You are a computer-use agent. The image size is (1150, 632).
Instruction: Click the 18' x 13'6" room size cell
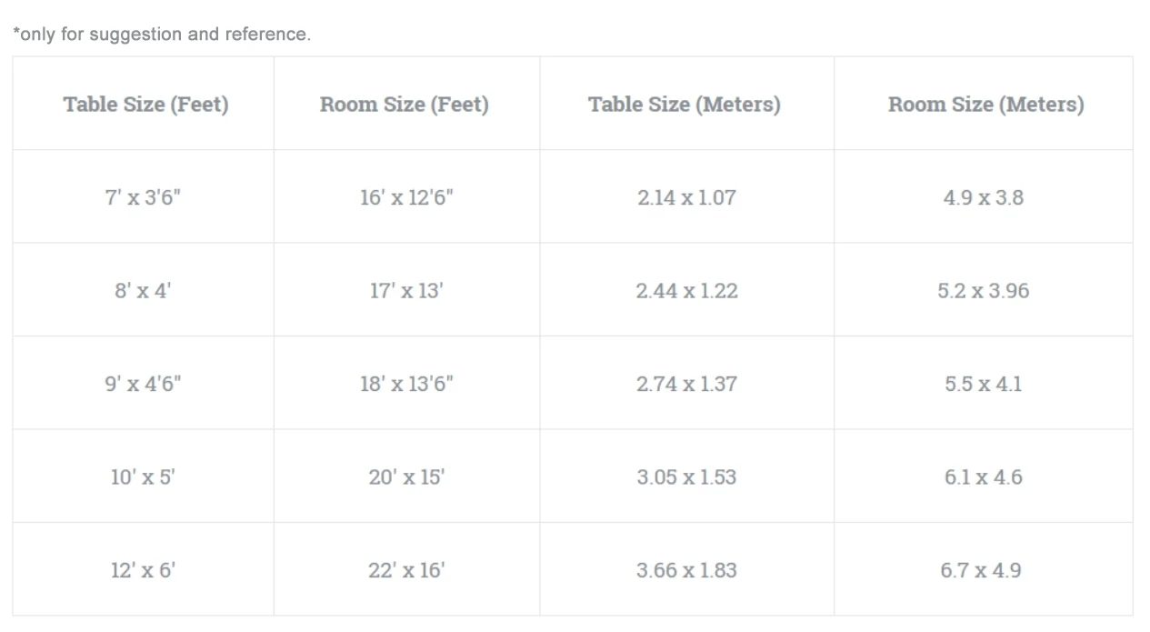pyautogui.click(x=406, y=384)
